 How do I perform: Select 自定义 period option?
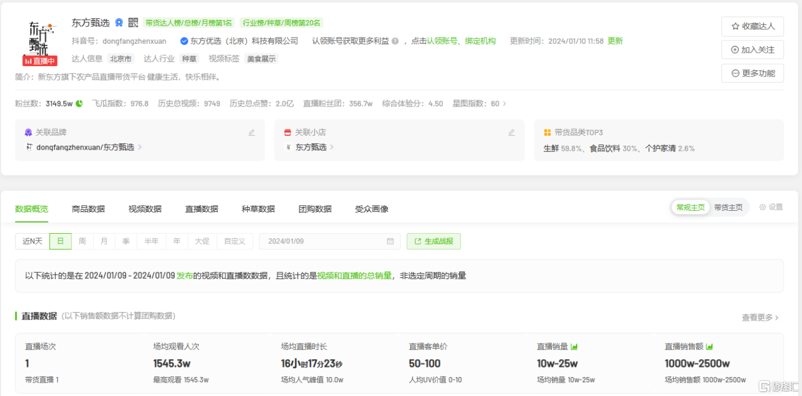[234, 241]
